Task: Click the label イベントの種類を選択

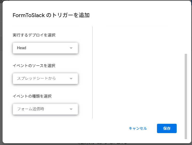Action: 32,96
